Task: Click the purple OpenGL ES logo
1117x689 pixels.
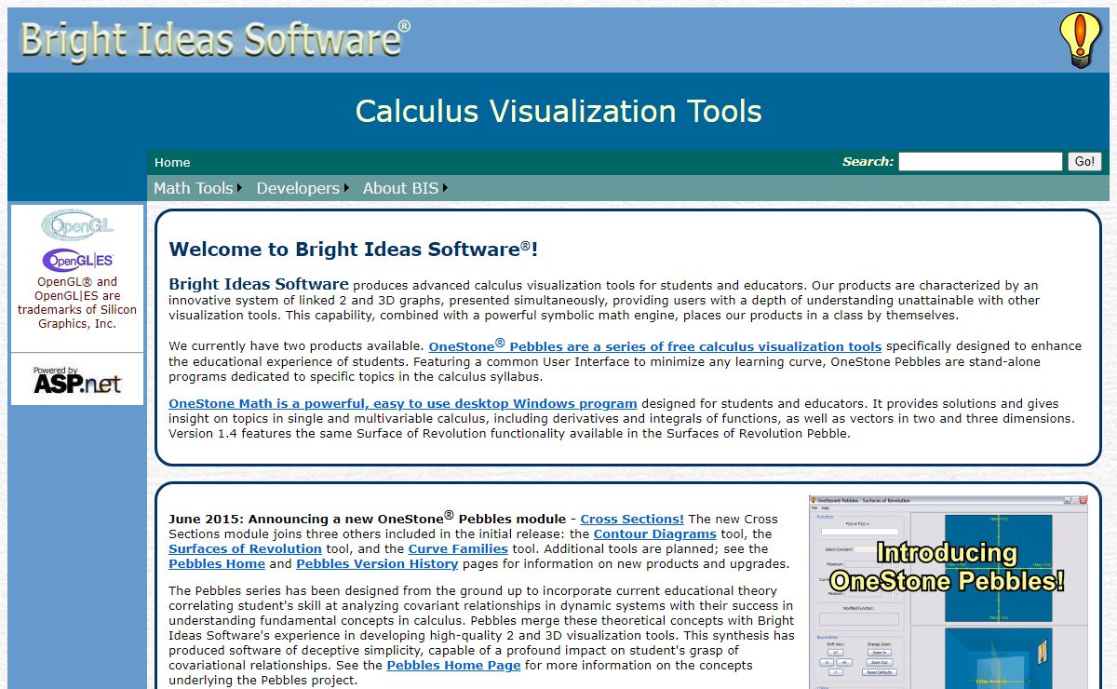Action: (77, 260)
